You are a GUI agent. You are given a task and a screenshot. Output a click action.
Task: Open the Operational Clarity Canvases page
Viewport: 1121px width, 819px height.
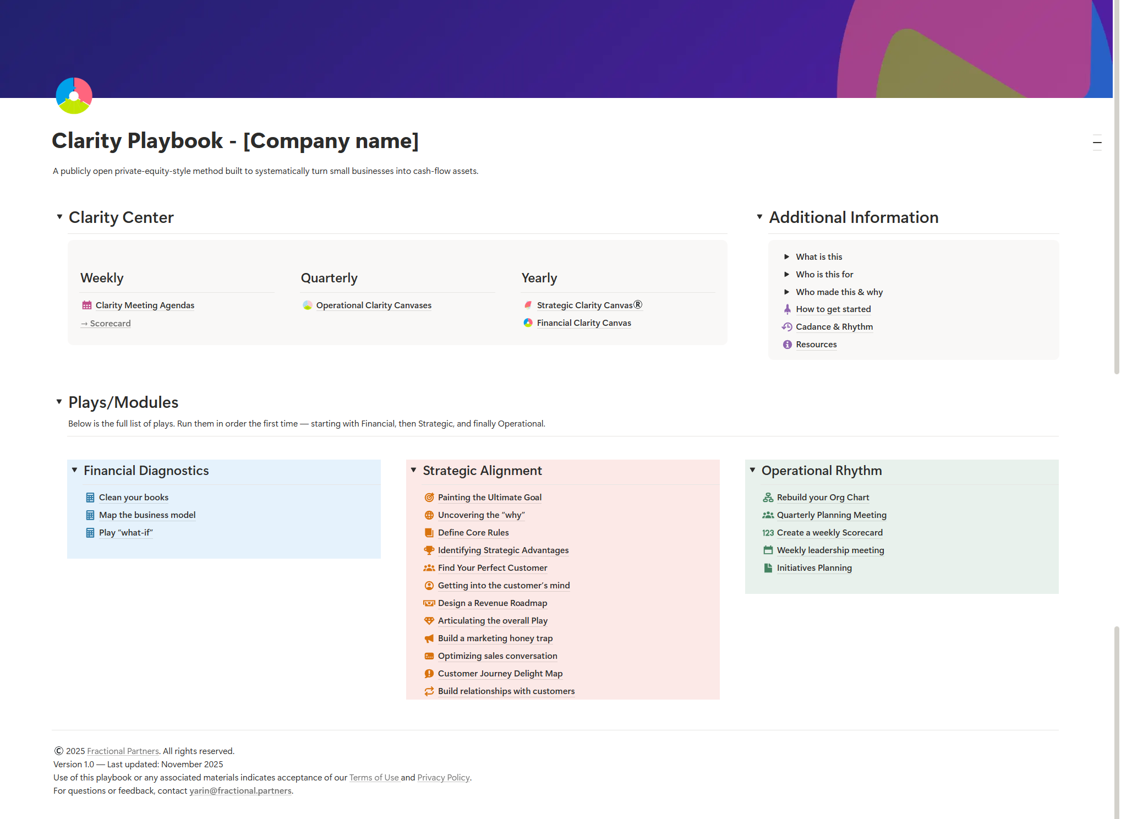pyautogui.click(x=374, y=305)
